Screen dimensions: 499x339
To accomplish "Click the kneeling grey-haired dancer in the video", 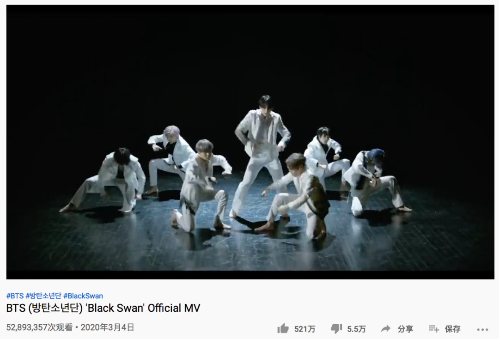I will pyautogui.click(x=202, y=186).
